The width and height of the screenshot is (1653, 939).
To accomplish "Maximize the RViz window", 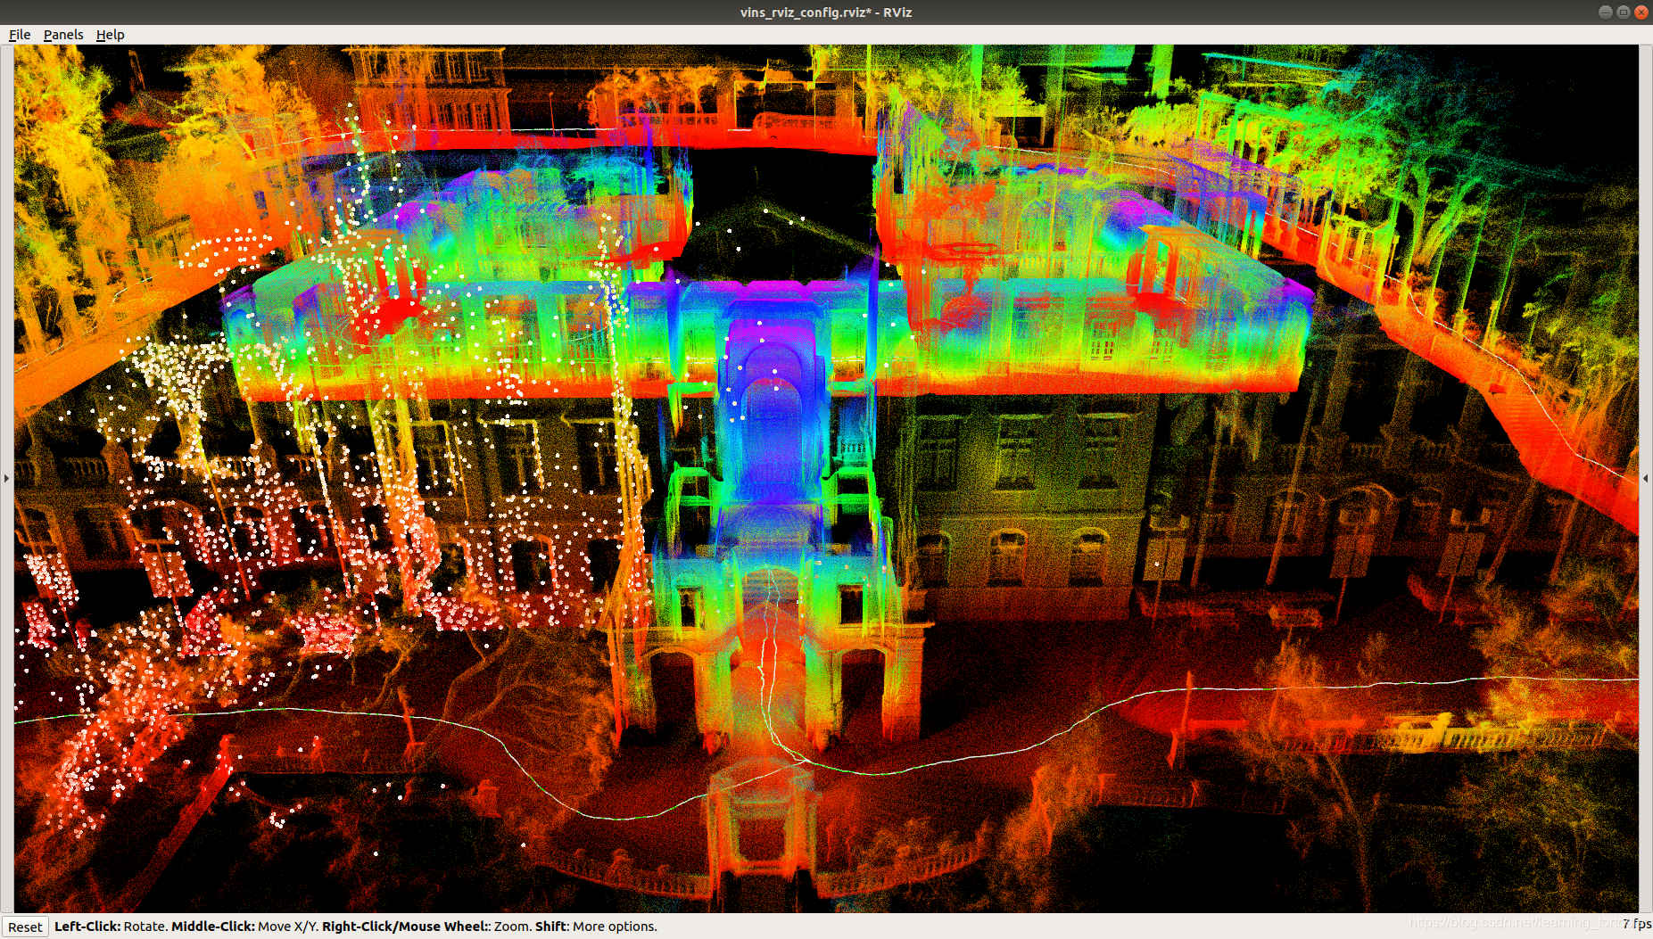I will pos(1624,12).
